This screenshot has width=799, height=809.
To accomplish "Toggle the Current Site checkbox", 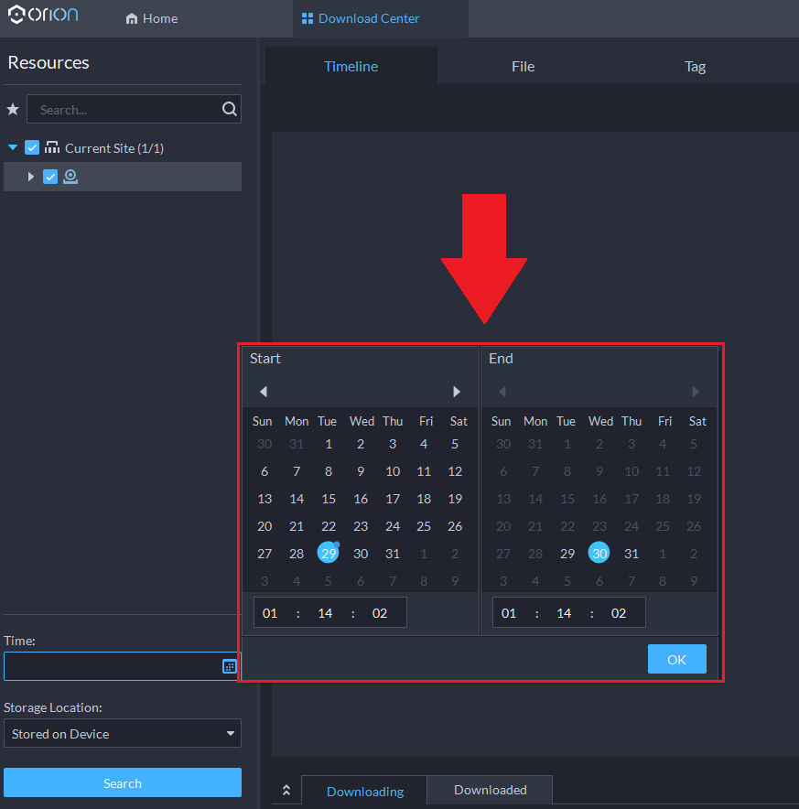I will (x=32, y=148).
